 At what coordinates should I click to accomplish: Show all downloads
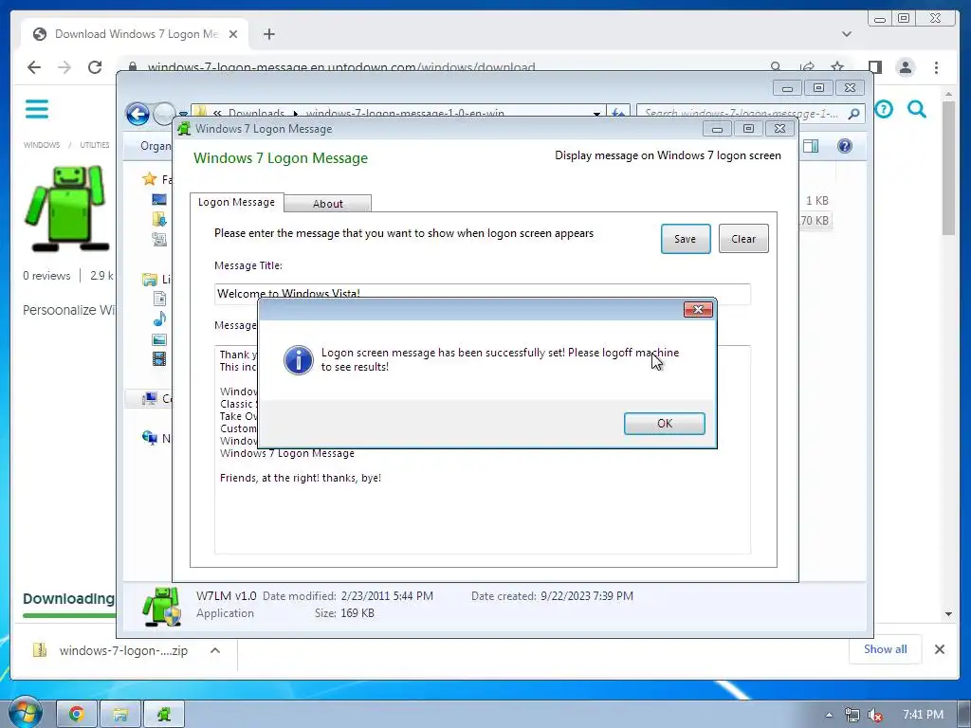tap(885, 649)
